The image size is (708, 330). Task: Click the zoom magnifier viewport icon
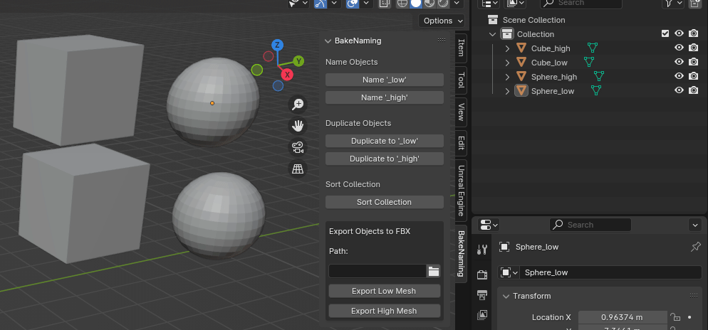coord(298,104)
